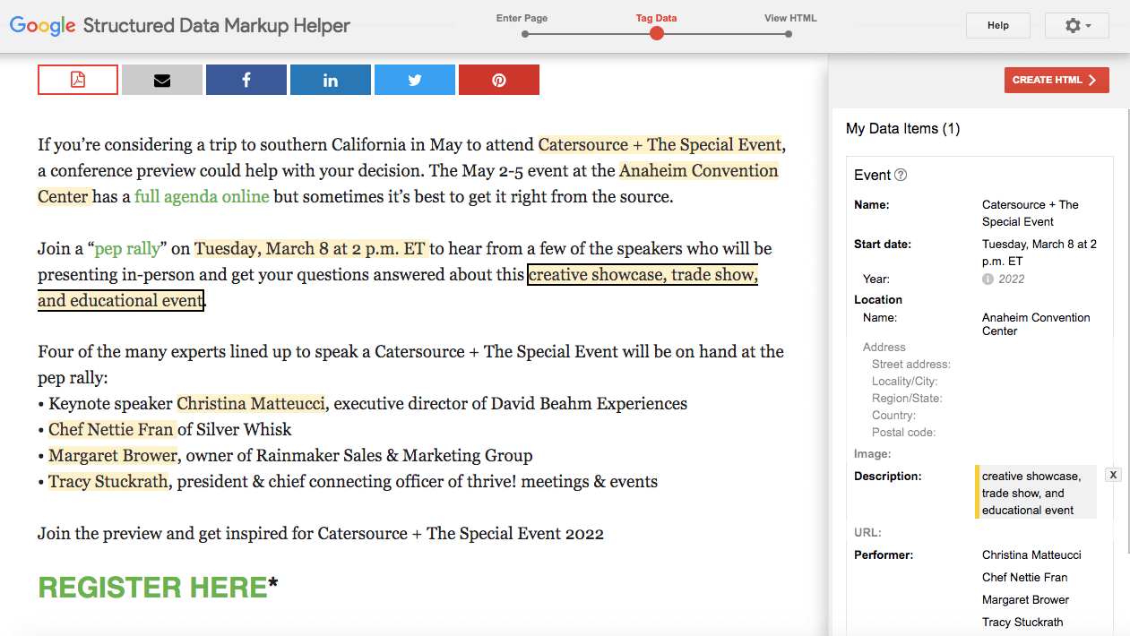Click the Region/State field label

907,399
